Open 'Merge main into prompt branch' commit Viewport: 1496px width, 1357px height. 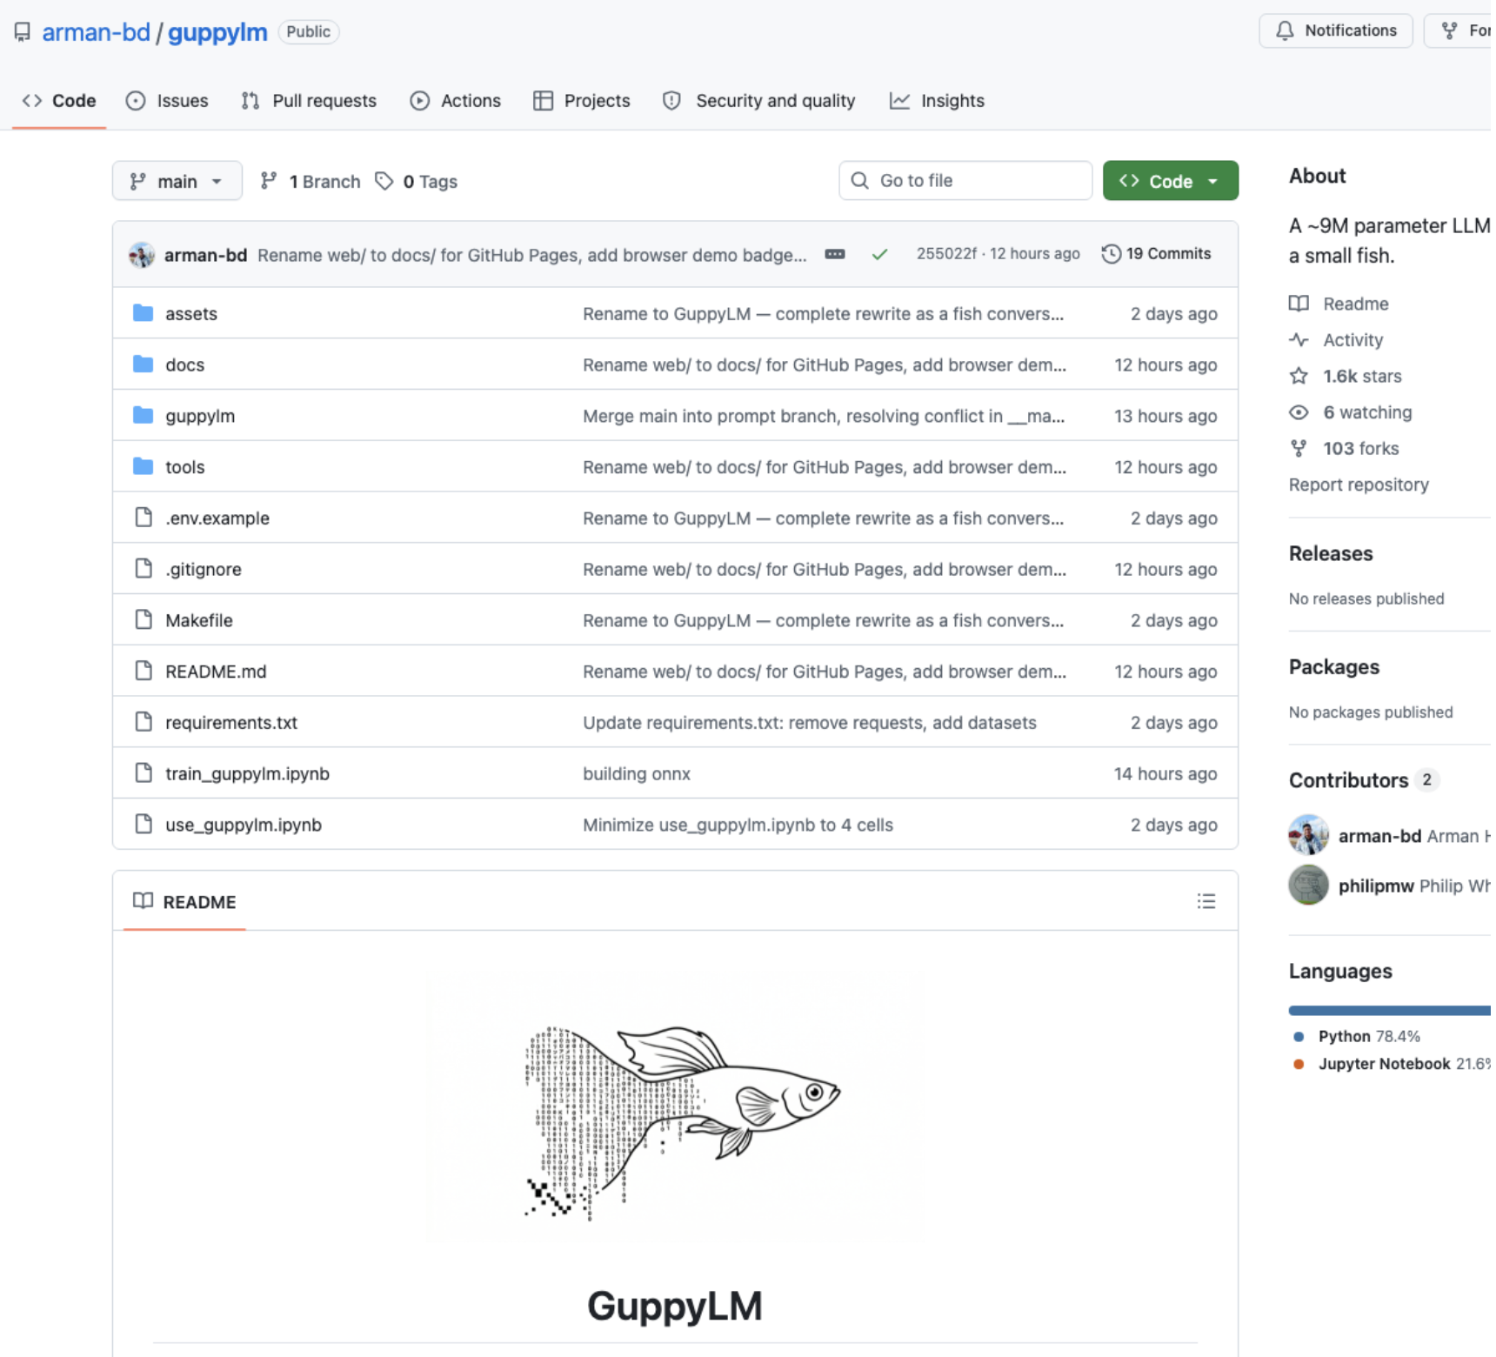[824, 417]
